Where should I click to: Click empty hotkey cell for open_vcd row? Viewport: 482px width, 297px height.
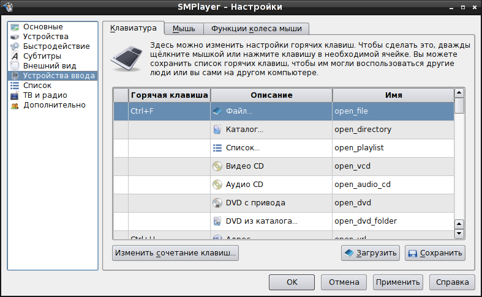(170, 166)
